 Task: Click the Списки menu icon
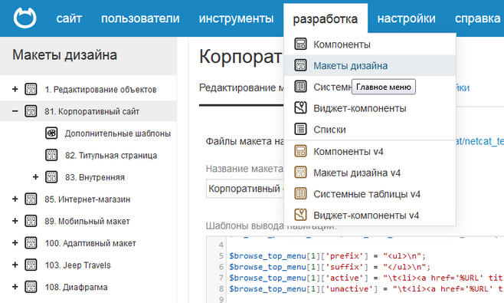[x=300, y=129]
